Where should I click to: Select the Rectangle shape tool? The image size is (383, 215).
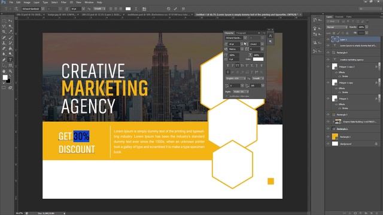[x=10, y=65]
